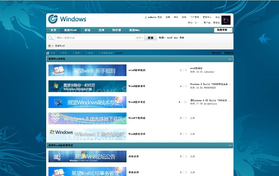The width and height of the screenshot is (279, 176).
Task: Click hot search keyword 展望
Action: coord(182,38)
